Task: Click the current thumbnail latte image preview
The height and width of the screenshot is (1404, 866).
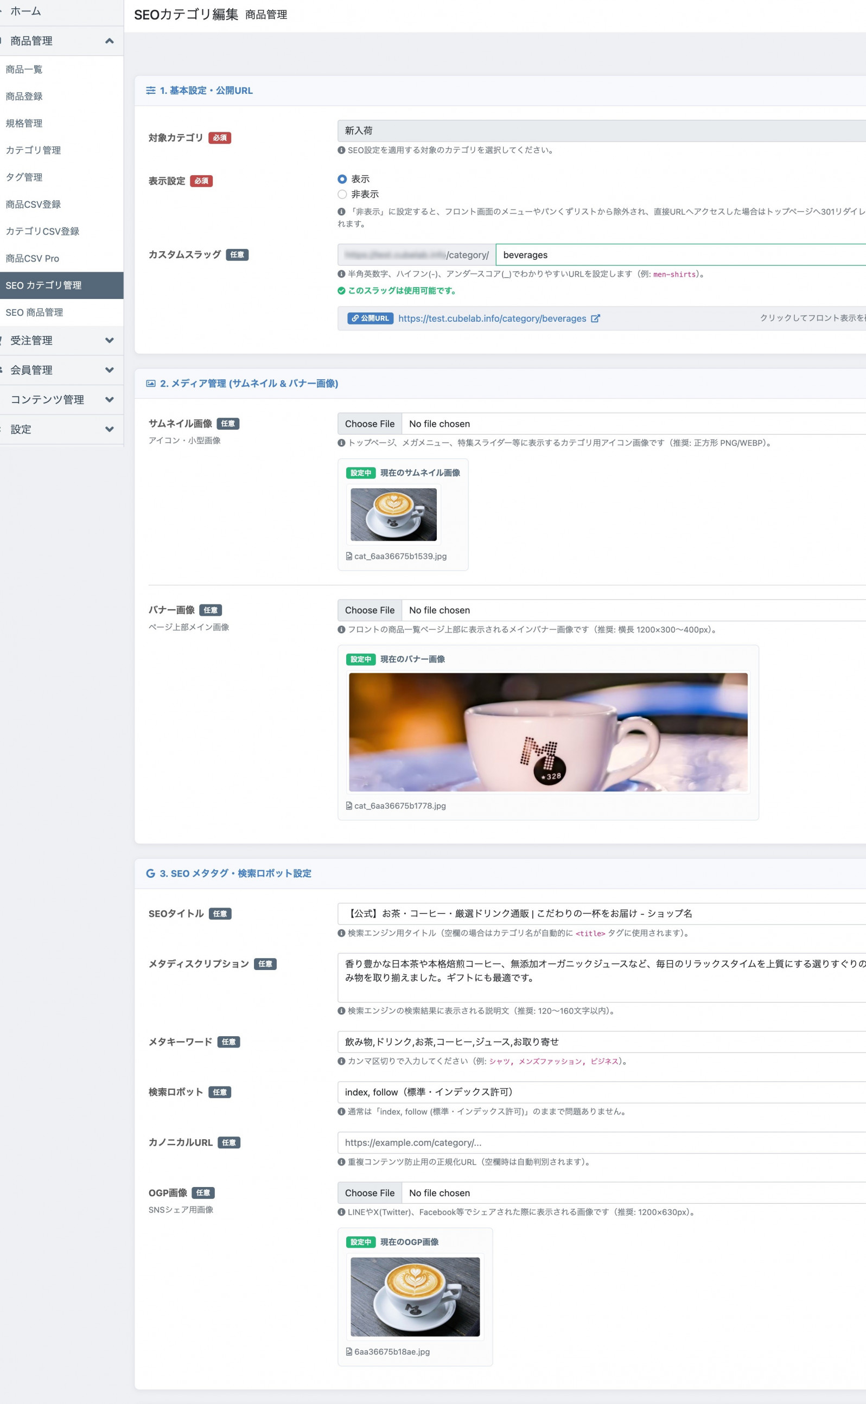Action: click(x=393, y=514)
